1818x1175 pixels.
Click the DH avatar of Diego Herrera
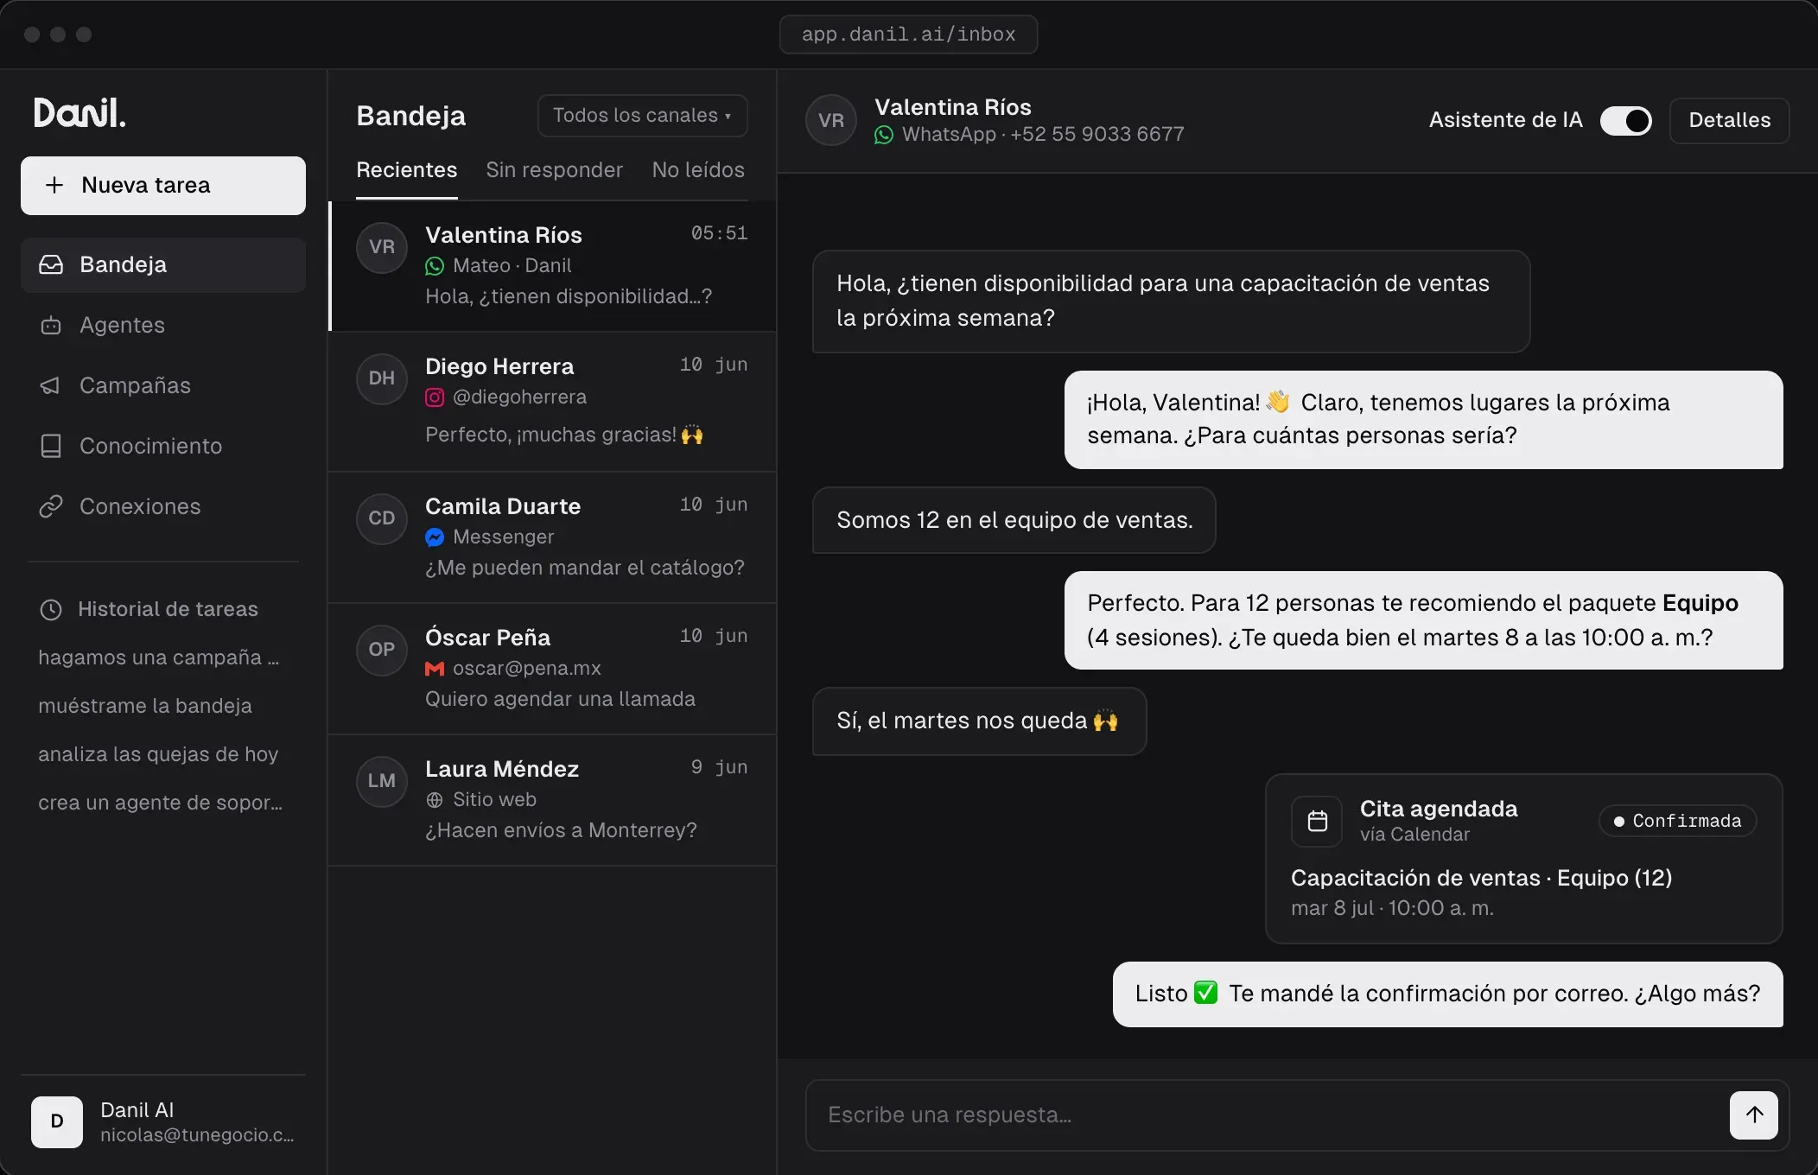382,378
